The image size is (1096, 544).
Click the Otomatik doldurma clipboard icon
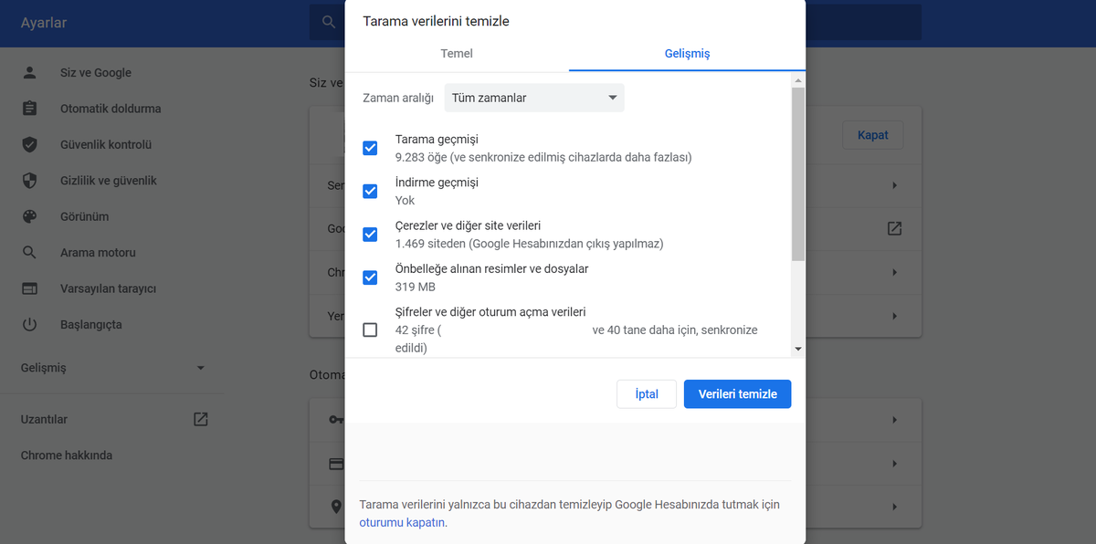click(x=30, y=109)
